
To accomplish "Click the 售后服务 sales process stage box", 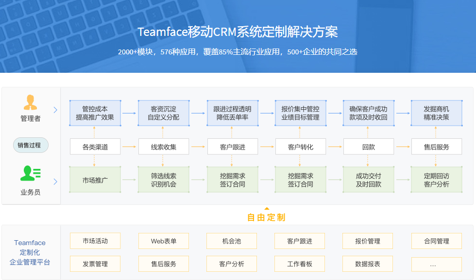I will 437,147.
